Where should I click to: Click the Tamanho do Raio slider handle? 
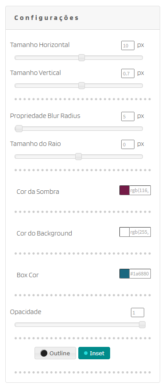click(x=78, y=157)
